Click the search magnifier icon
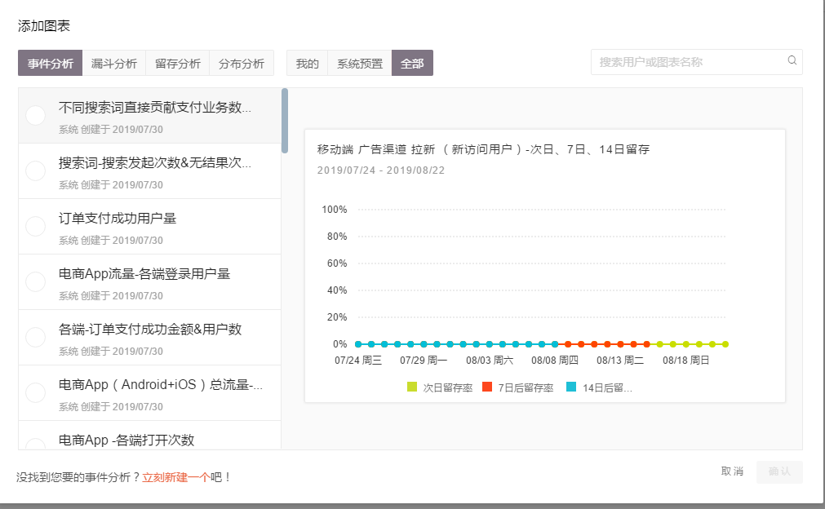Viewport: 825px width, 509px height. pos(791,61)
